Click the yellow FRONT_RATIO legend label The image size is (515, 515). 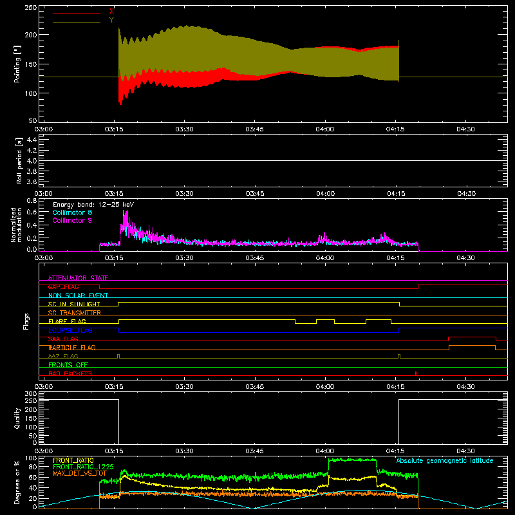(73, 460)
